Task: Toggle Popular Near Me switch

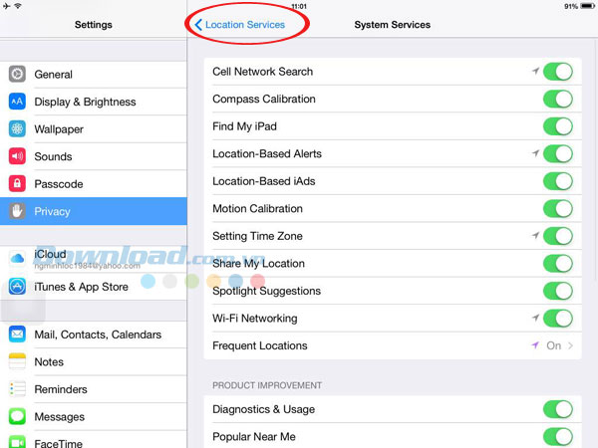Action: tap(558, 437)
